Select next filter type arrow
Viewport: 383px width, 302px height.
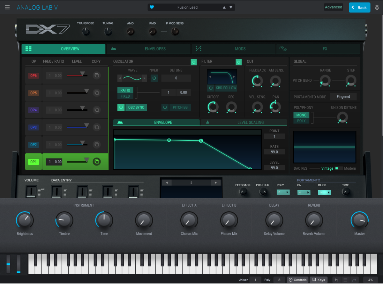pyautogui.click(x=235, y=77)
